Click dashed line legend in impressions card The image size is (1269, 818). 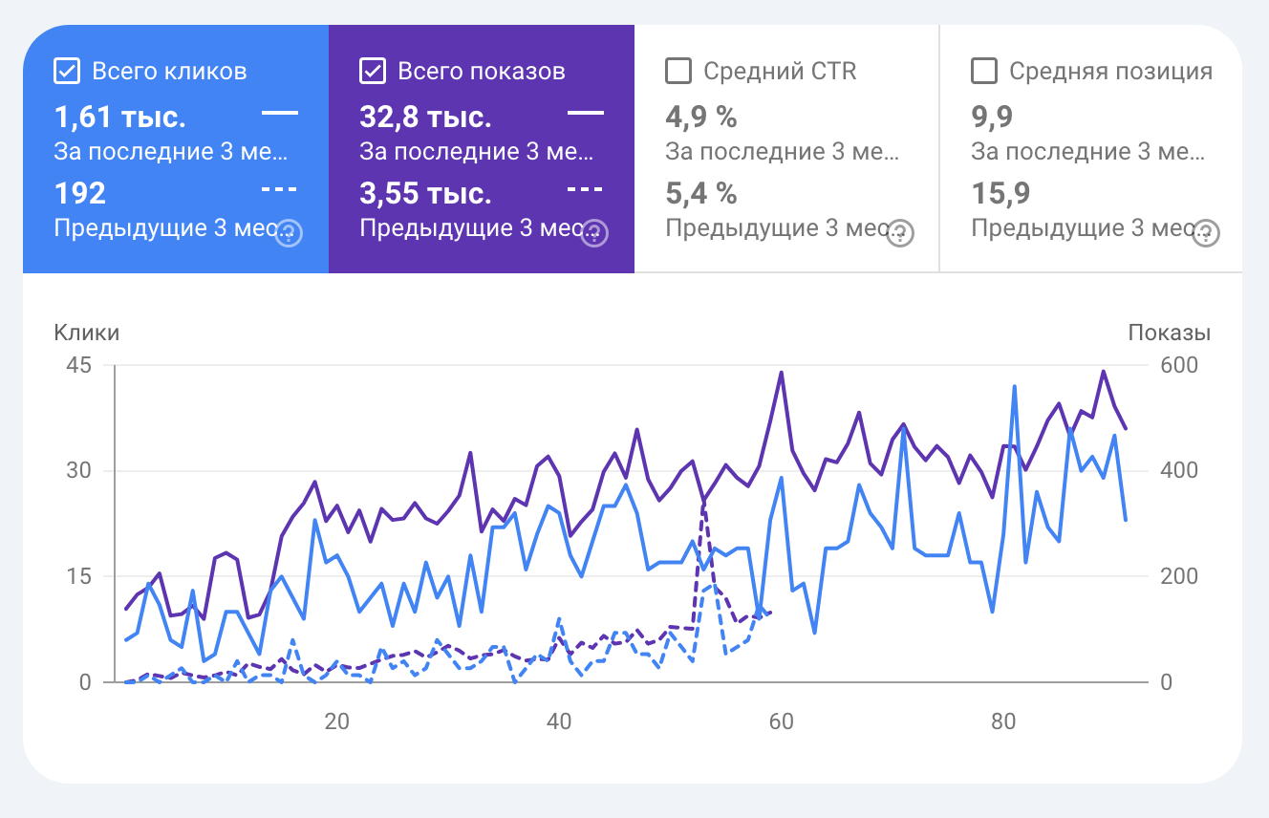tap(586, 189)
